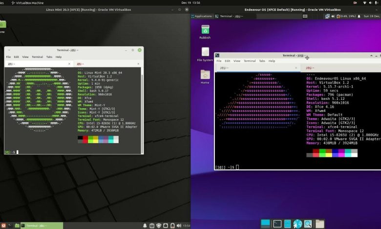
Task: Open Tabs menu in Mint terminal
Action: pyautogui.click(x=49, y=57)
